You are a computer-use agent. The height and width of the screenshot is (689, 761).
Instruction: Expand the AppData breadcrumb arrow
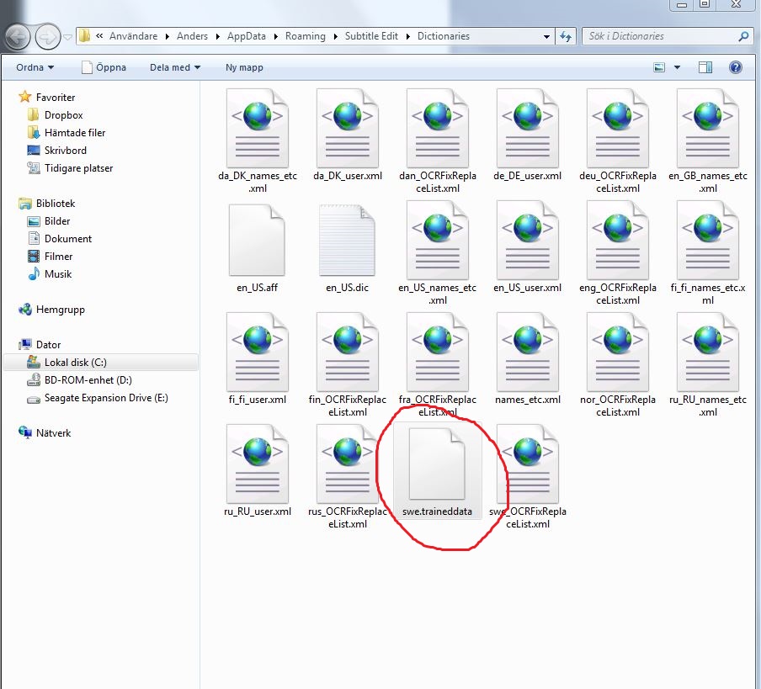pyautogui.click(x=275, y=36)
